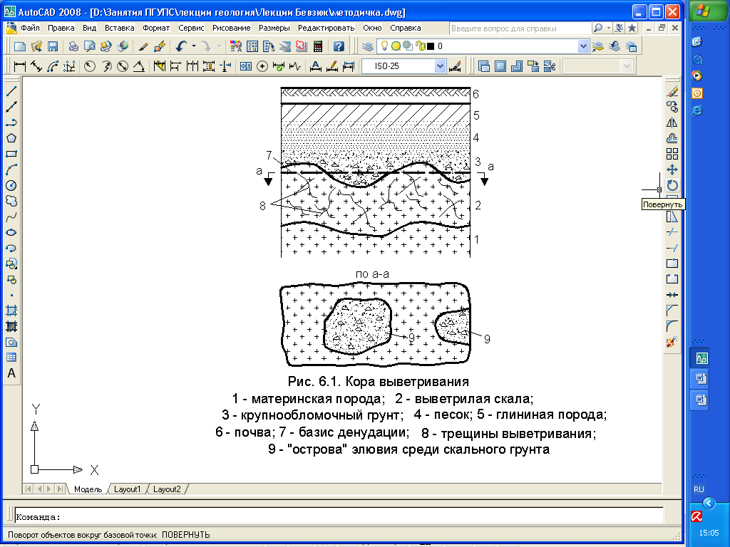Viewport: 730px width, 547px height.
Task: Click the Aligned dimension tool
Action: [36, 66]
